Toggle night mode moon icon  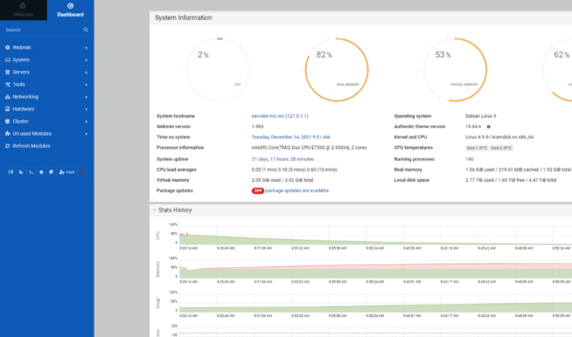pos(21,172)
